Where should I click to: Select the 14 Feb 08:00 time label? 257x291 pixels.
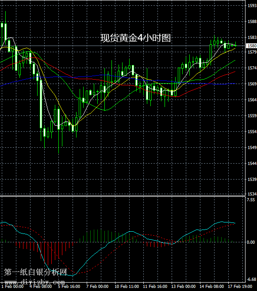tap(212, 287)
